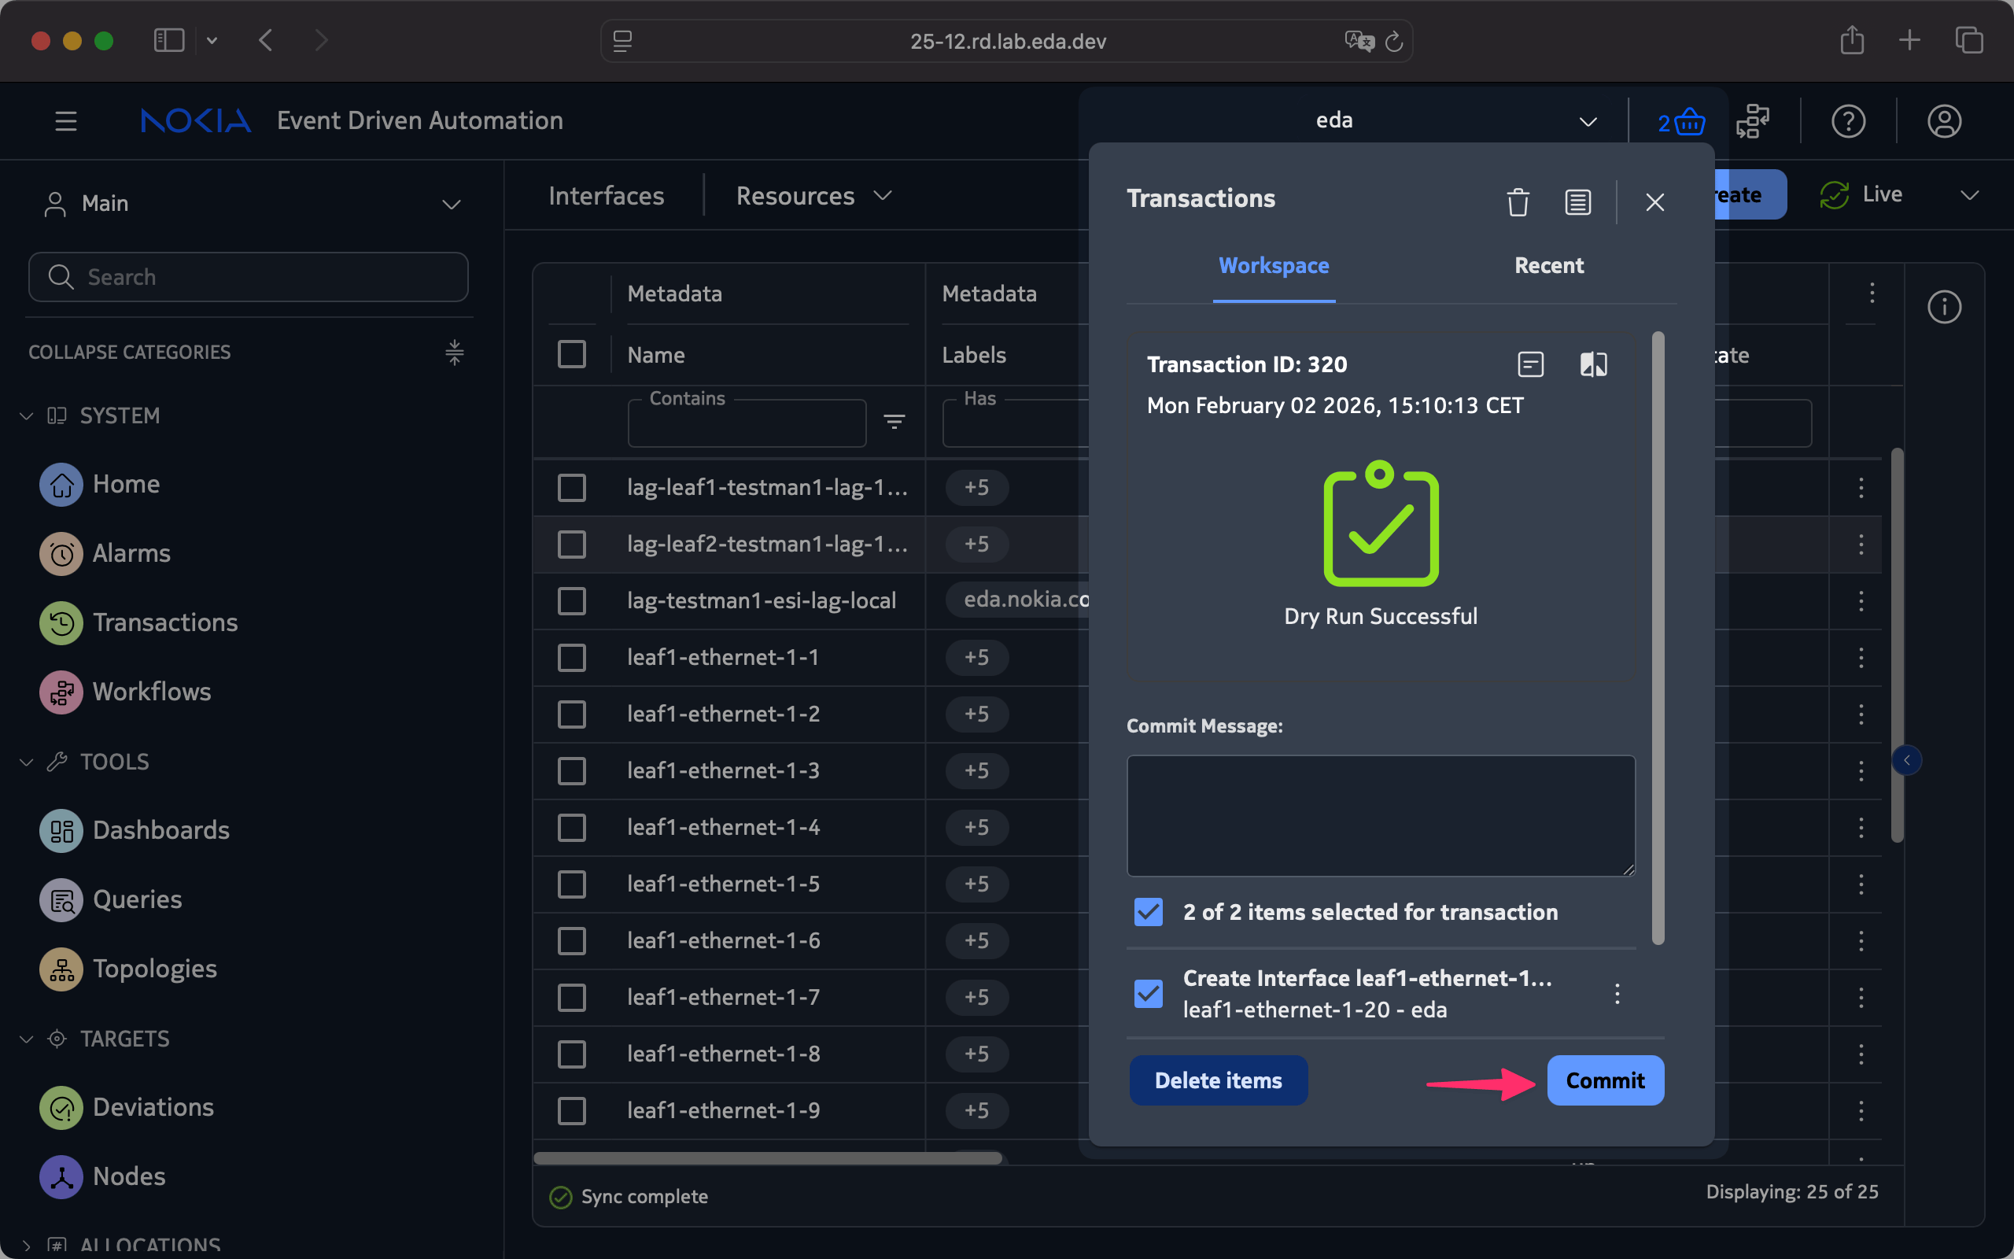
Task: Collapse the TOOLS category
Action: click(x=27, y=762)
